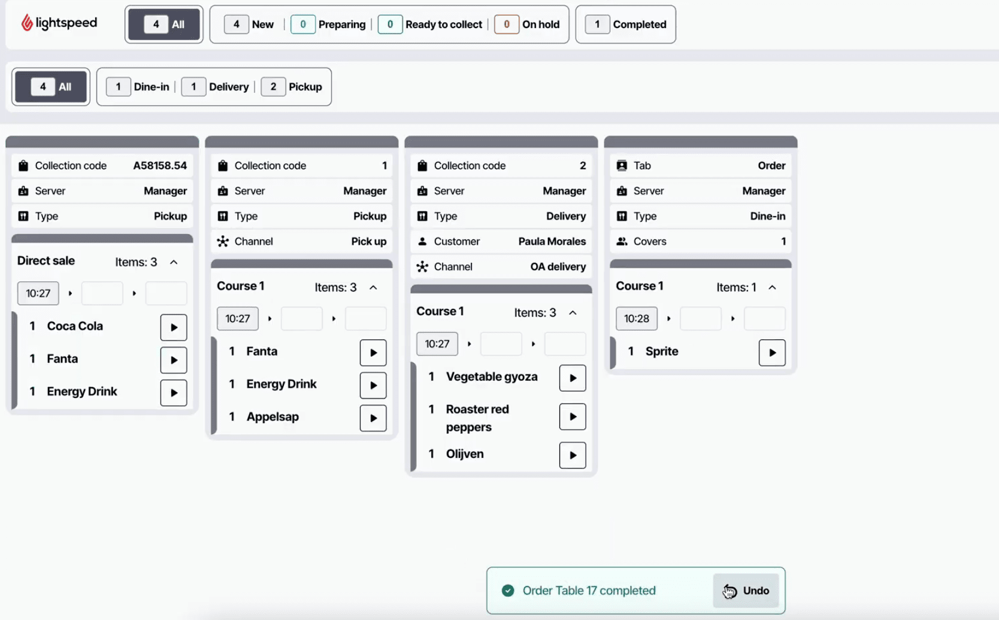Click the Collection code bag icon on order A58158.54
The width and height of the screenshot is (999, 620).
pos(22,165)
